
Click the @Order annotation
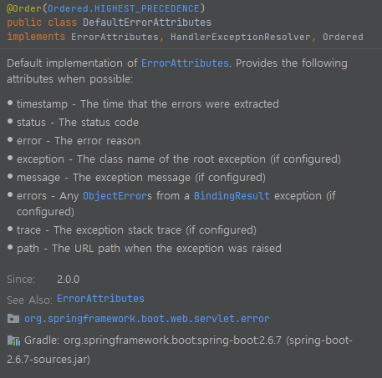click(24, 8)
